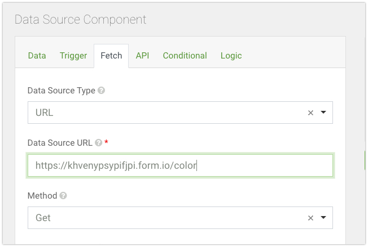Click the Data Source URL help icon
The height and width of the screenshot is (247, 368).
point(98,143)
